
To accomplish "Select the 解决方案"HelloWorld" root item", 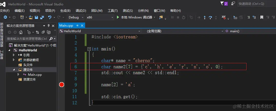I will click(32, 45).
